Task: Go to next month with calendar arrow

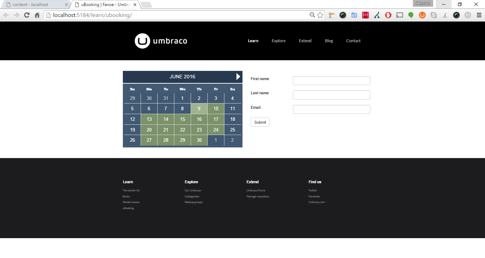Action: [238, 77]
